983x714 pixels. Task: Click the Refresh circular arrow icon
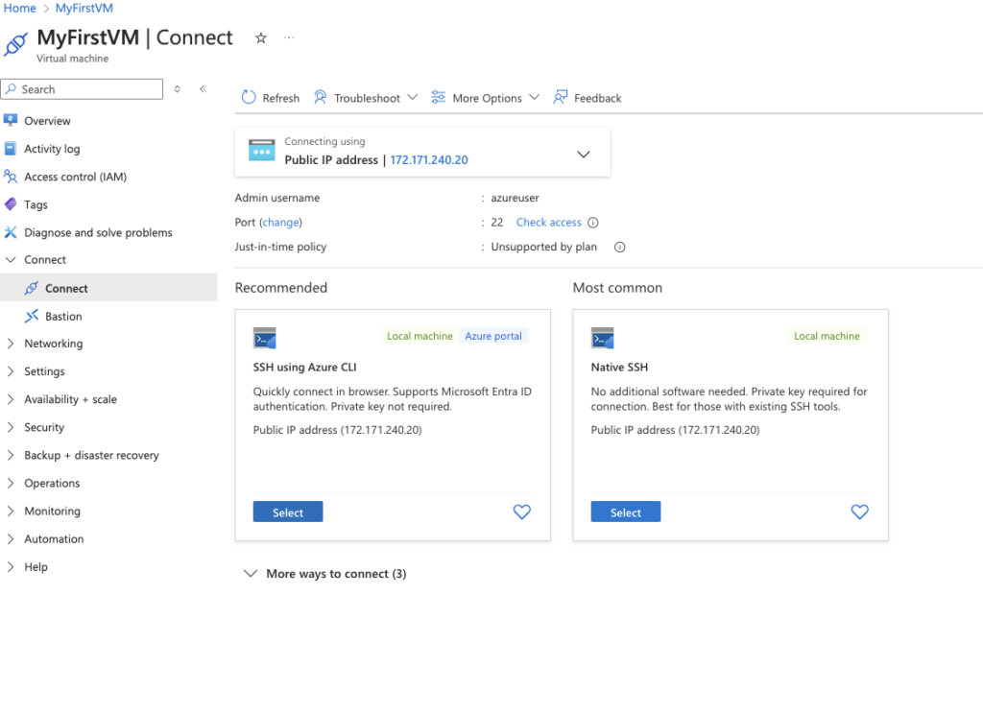pos(249,97)
